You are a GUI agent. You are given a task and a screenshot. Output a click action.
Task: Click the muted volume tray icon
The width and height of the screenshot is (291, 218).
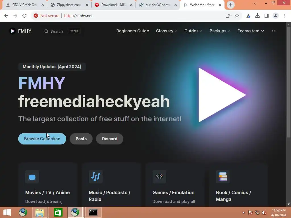pos(264,213)
